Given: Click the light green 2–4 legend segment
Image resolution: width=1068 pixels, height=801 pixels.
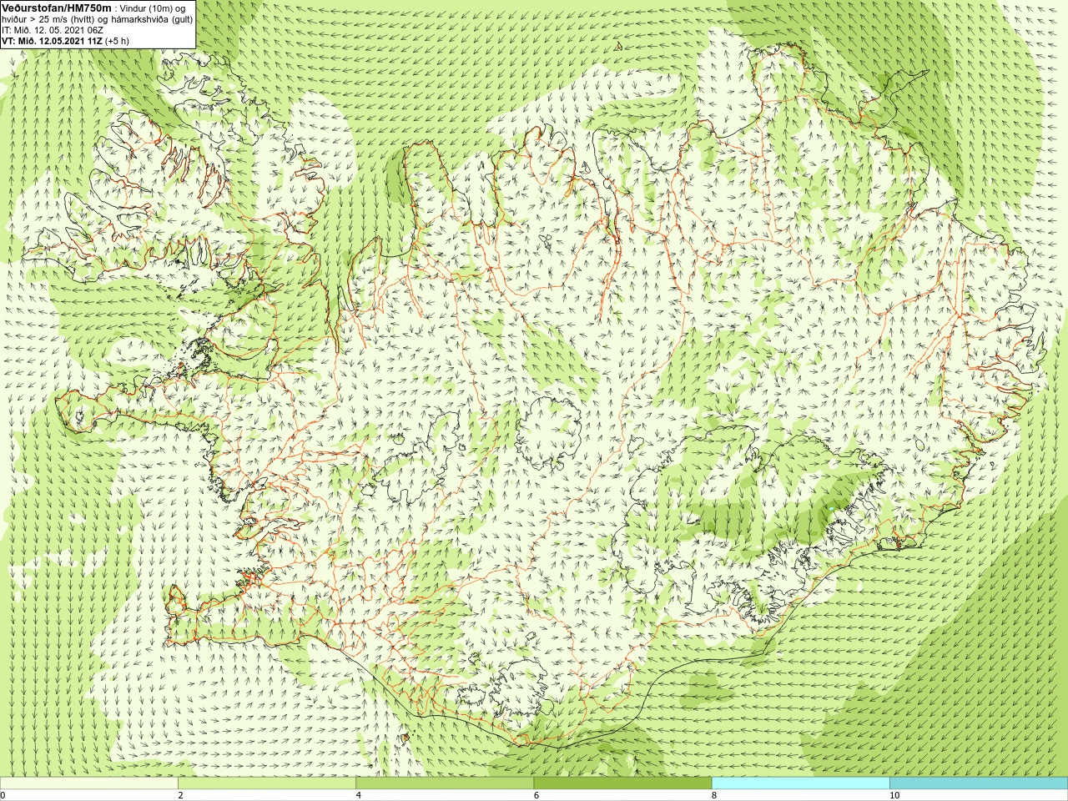Looking at the screenshot, I should pos(267,783).
